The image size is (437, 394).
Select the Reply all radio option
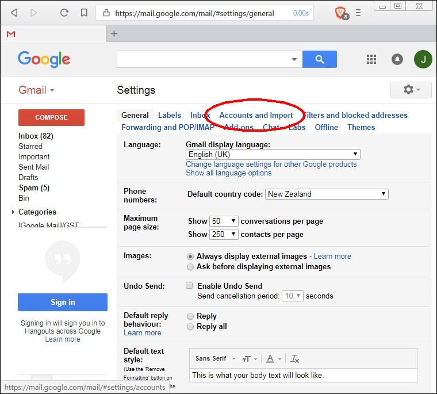pos(190,327)
